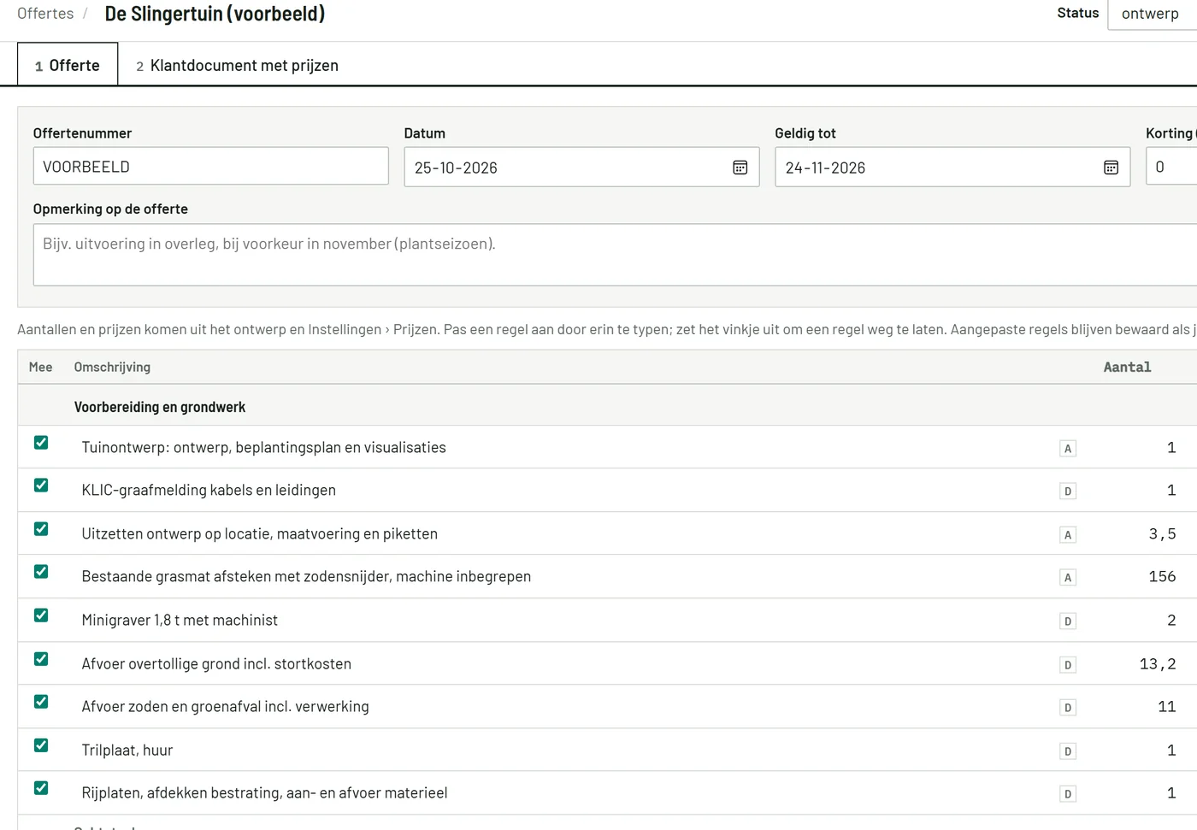Untick the Rijplaten line checkbox
1197x830 pixels.
coord(41,788)
